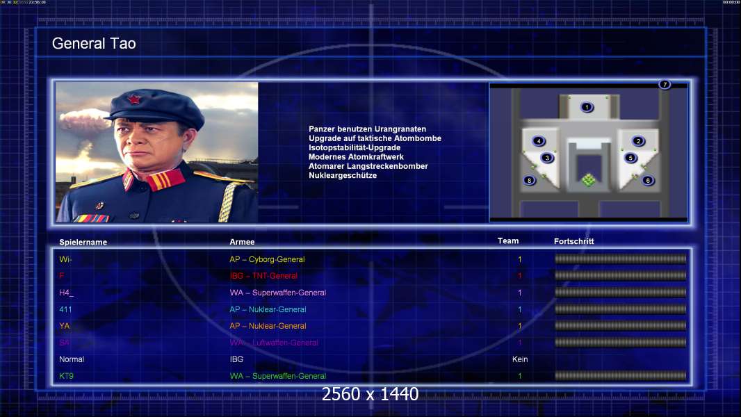Click the 'General Tao' title
Viewport: 741px width, 417px height.
[x=94, y=44]
